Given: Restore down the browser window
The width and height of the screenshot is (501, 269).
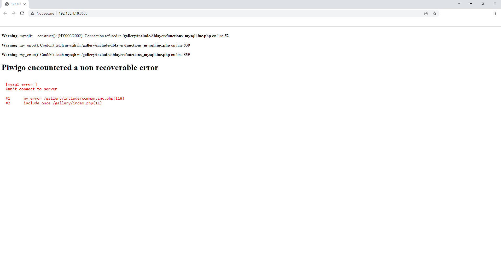Looking at the screenshot, I should point(483,3).
